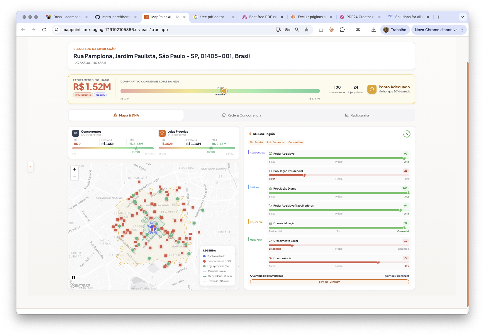Click the Lojas Próprias store icon
This screenshot has width=485, height=336.
point(162,133)
